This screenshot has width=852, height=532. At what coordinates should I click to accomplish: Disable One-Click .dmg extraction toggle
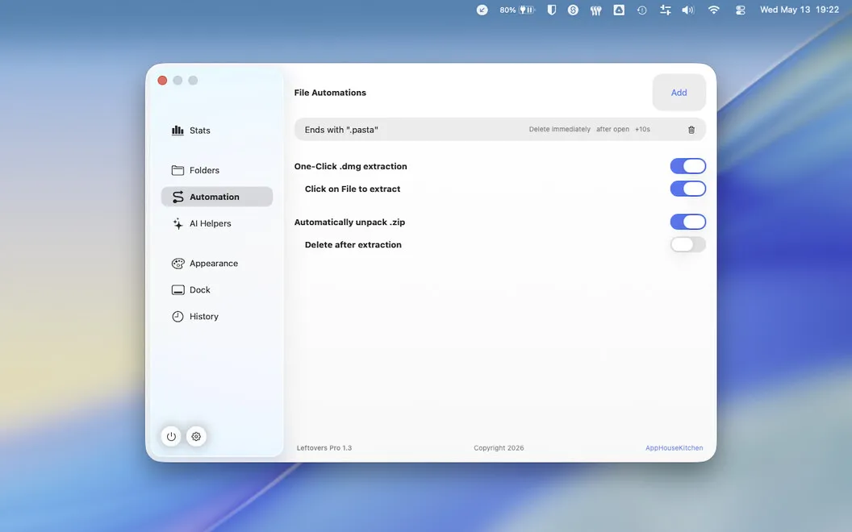click(688, 166)
